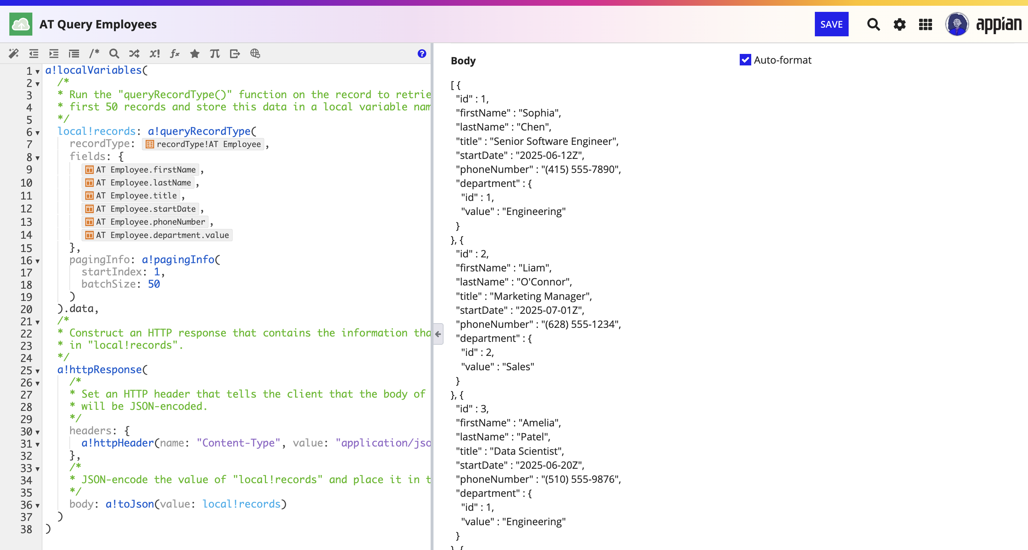Open the navigation grid apps icon
1028x550 pixels.
pos(926,24)
